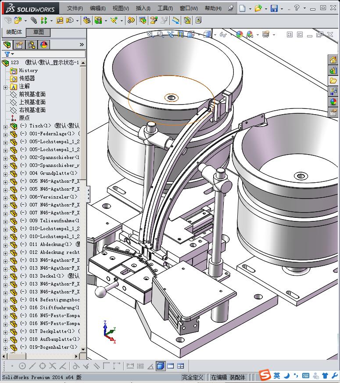
Task: Click the Zoom to Area icon in viewport
Action: pos(160,34)
